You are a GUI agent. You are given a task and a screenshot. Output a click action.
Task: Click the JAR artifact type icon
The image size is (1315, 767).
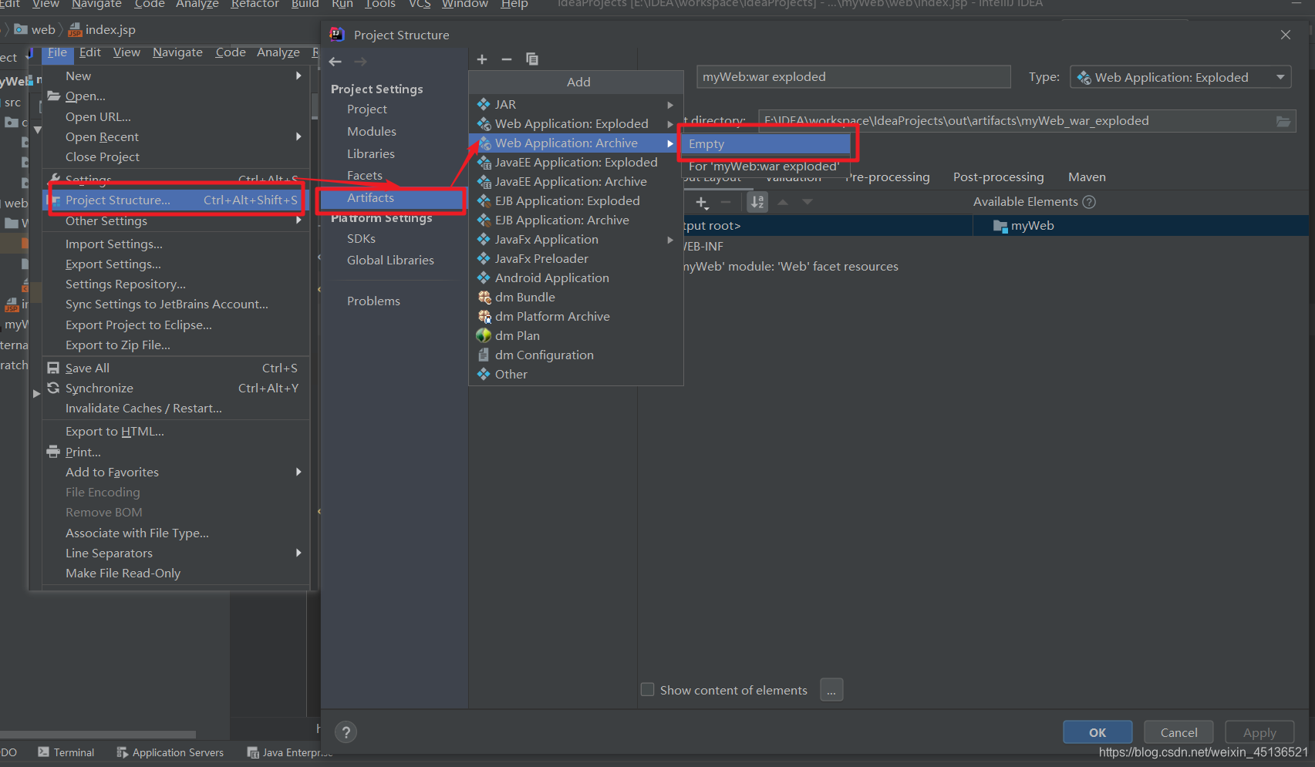click(484, 104)
